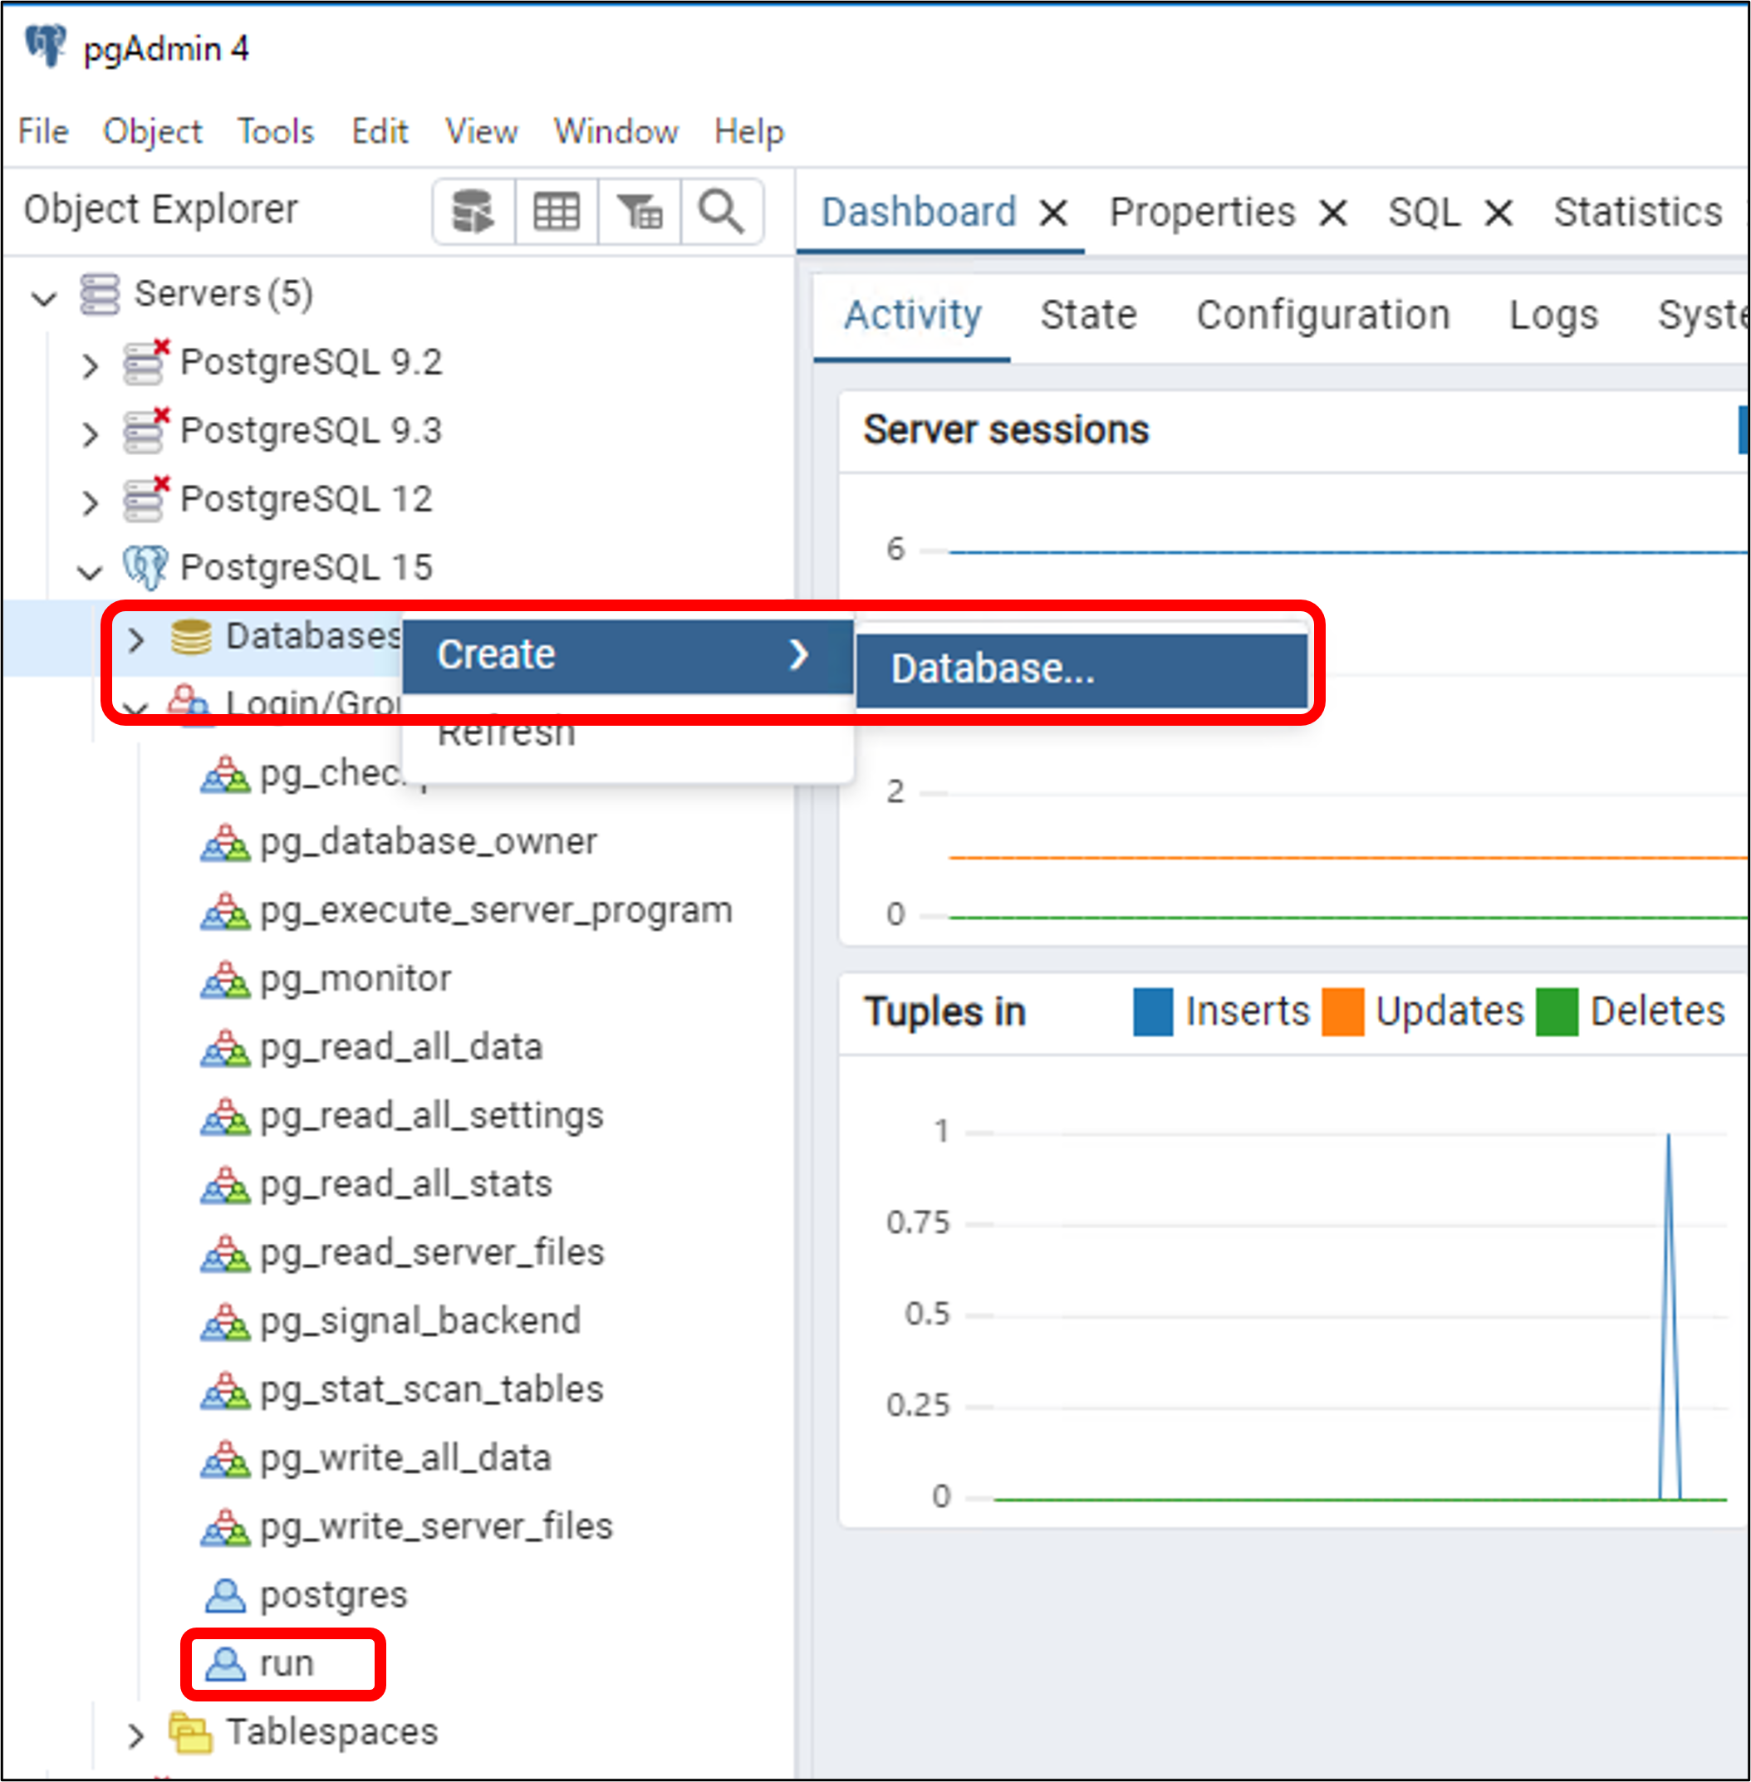
Task: Click the pg_database_owner group role icon
Action: coord(225,842)
